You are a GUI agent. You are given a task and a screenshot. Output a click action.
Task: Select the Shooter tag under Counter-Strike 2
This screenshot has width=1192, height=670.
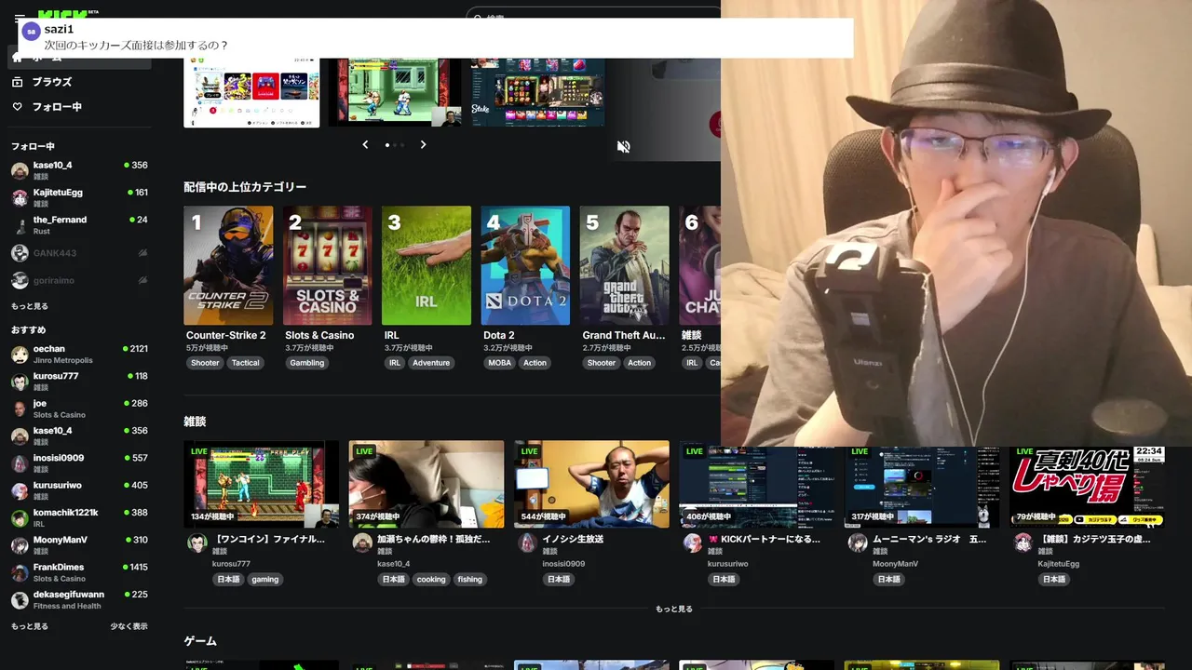(x=205, y=363)
